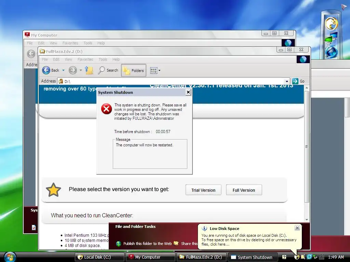The width and height of the screenshot is (350, 262).
Task: Click the Low Disk Space balloon message text
Action: tap(249, 240)
